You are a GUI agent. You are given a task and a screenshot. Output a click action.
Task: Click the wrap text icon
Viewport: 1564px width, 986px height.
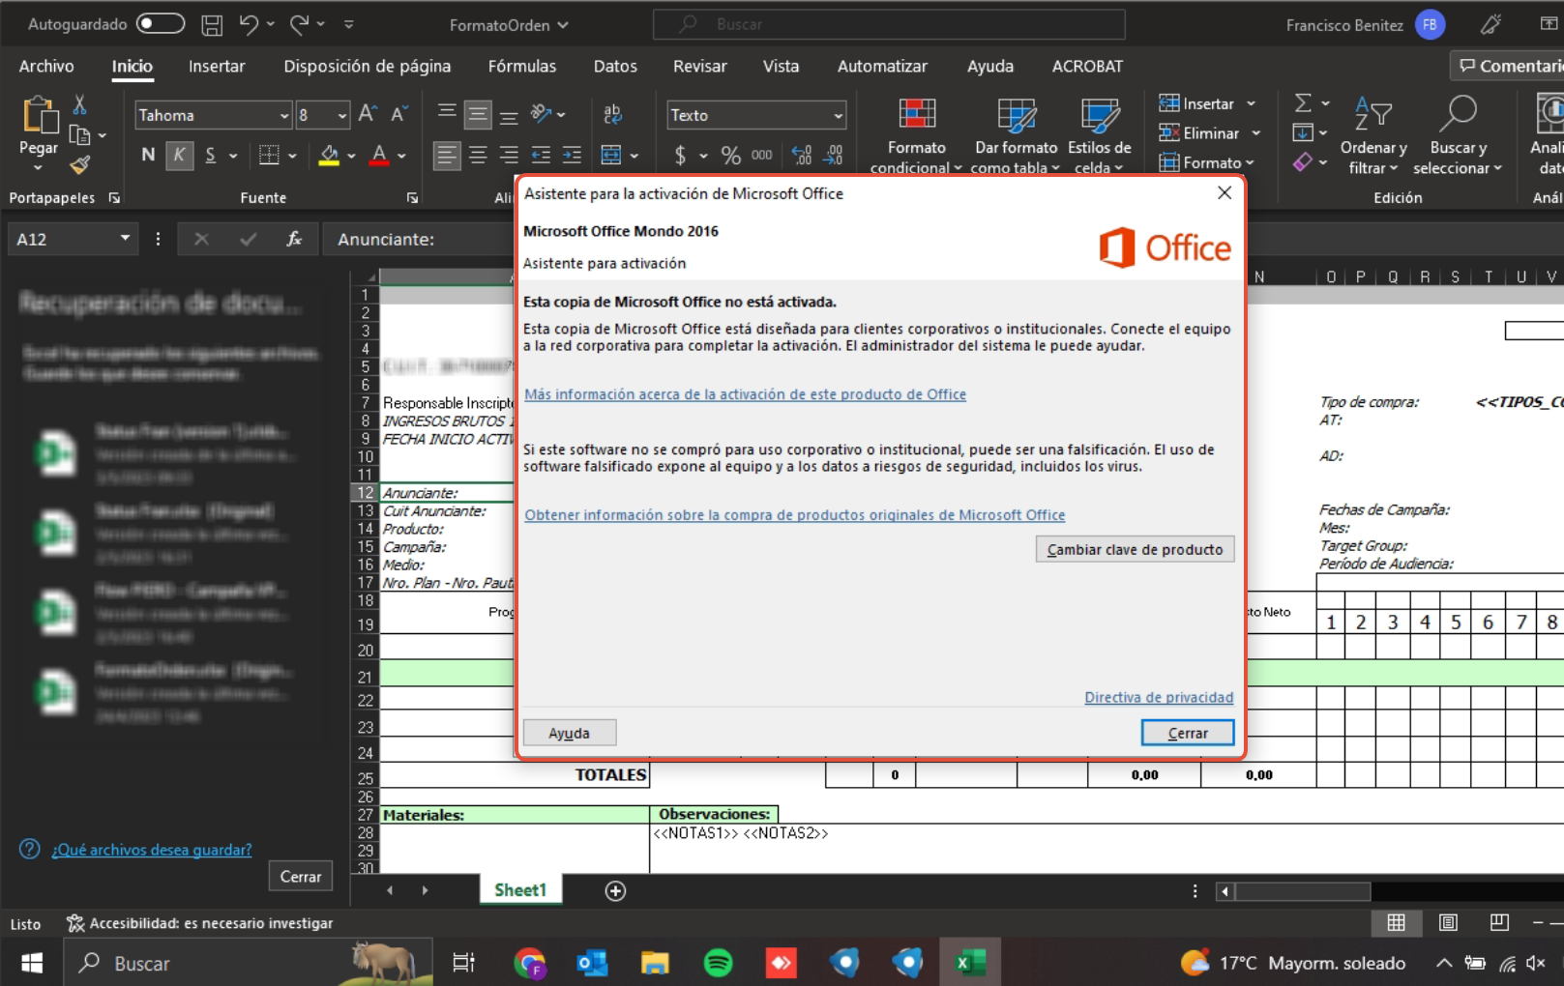pos(612,114)
